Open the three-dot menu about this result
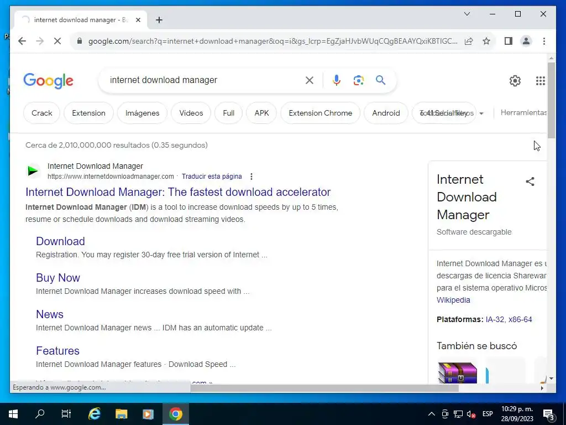This screenshot has height=425, width=566. coord(251,177)
